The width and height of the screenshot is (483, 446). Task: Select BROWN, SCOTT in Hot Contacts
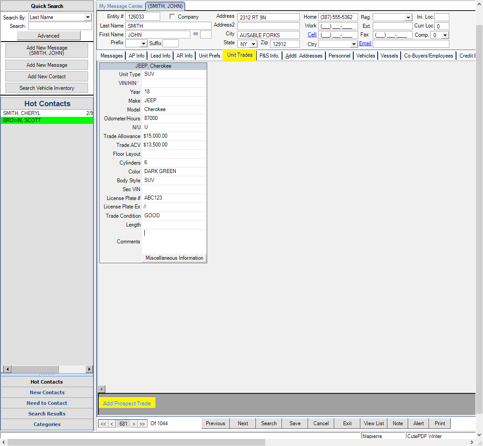pyautogui.click(x=46, y=120)
